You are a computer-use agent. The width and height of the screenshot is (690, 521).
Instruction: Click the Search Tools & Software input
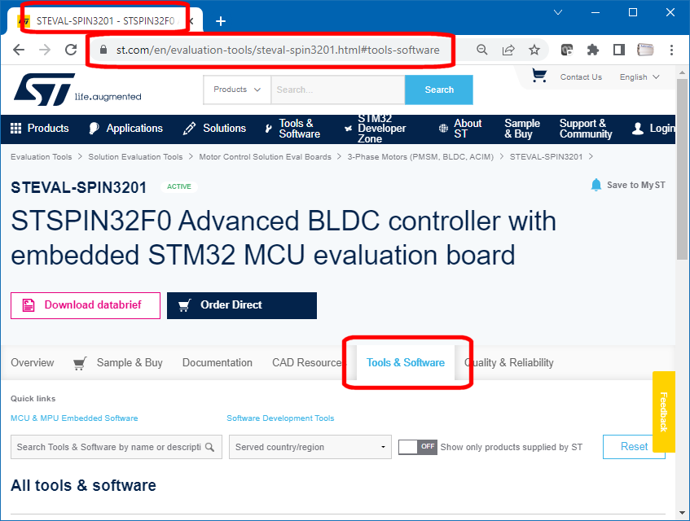[116, 447]
